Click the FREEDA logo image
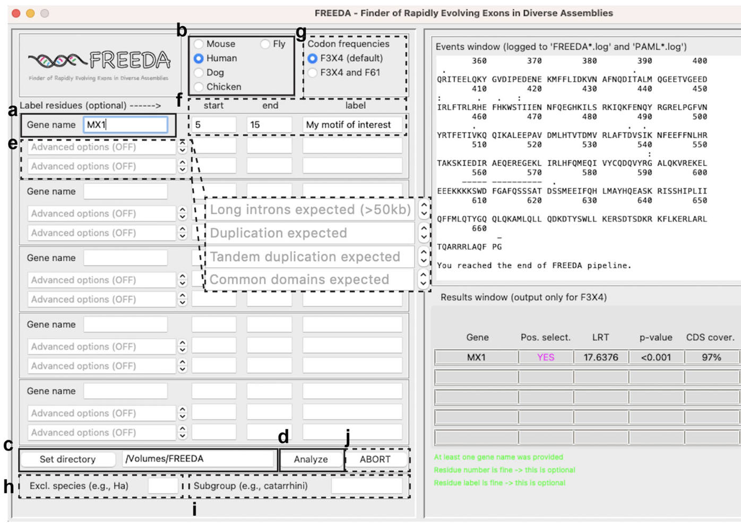 [99, 65]
